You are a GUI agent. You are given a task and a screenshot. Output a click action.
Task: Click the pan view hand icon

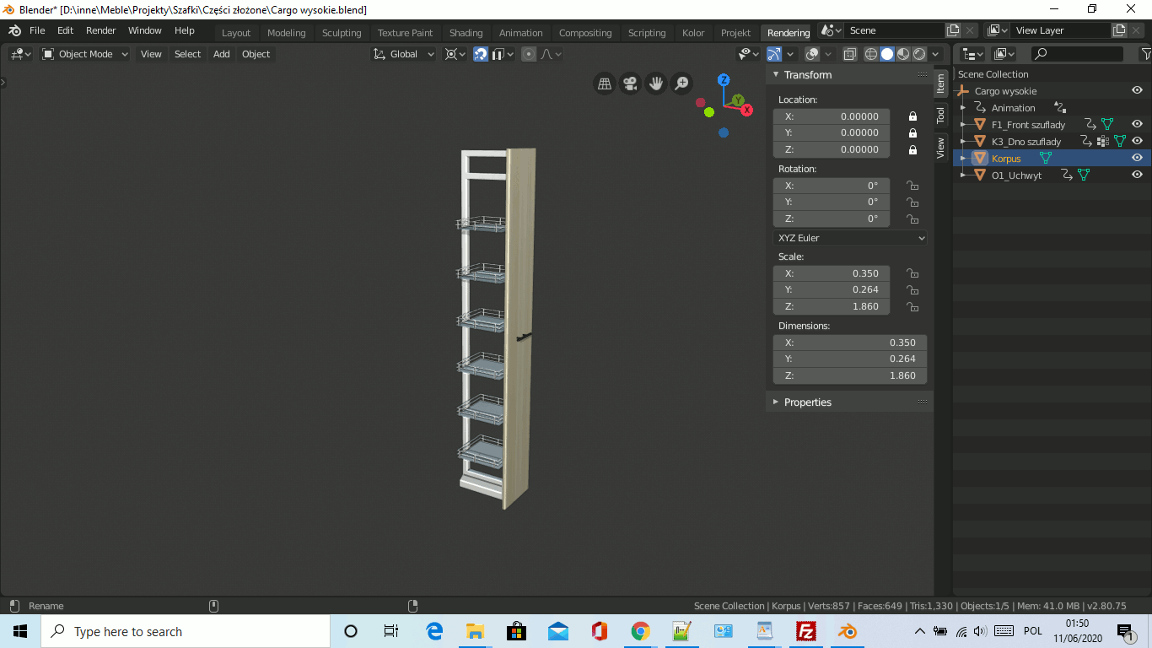(655, 84)
